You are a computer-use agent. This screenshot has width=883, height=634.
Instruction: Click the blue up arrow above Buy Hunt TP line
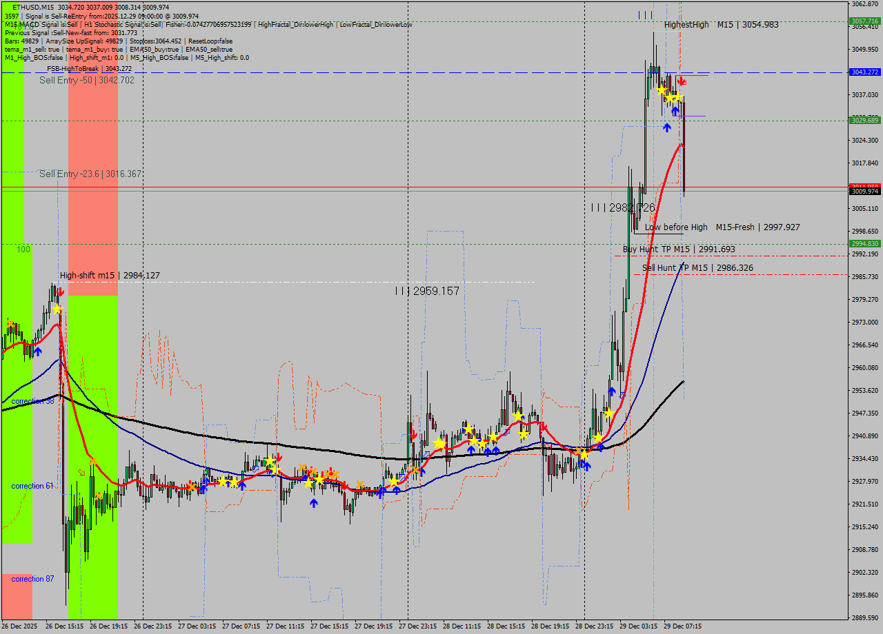(x=667, y=127)
